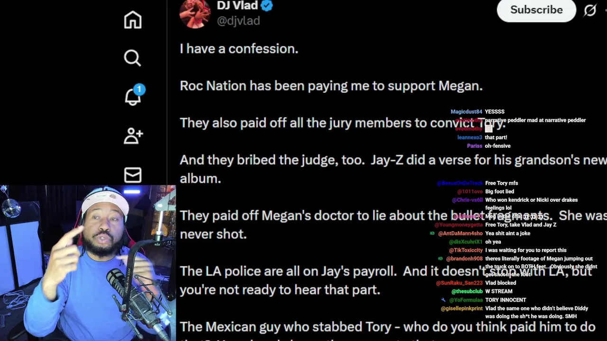This screenshot has height=341, width=607.
Task: Click the streamer webcam overlay
Action: click(x=88, y=263)
